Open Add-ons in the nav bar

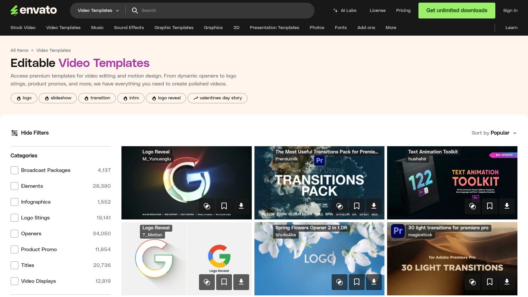(366, 28)
